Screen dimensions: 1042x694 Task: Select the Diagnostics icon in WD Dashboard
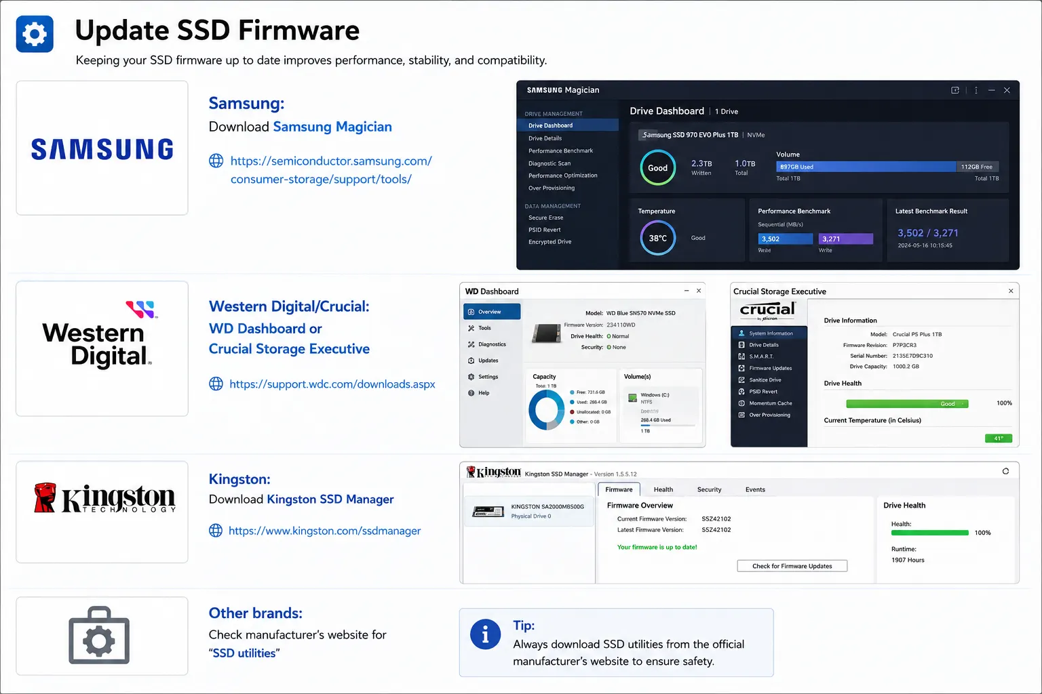(x=471, y=344)
